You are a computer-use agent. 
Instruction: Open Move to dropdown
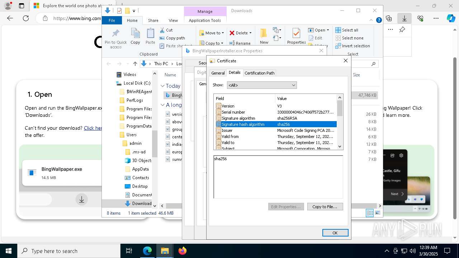(x=212, y=33)
